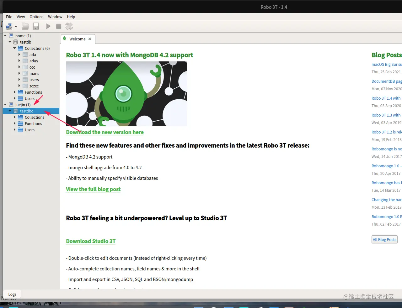Screen dimensions: 402x308
Task: Click the Connect to MongoDB toolbar icon
Action: coord(9,26)
